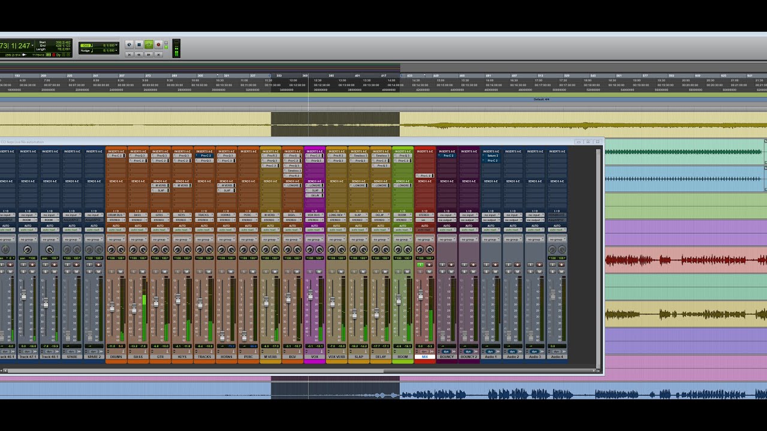Click the Record button in the transport
The image size is (767, 431).
coord(158,44)
